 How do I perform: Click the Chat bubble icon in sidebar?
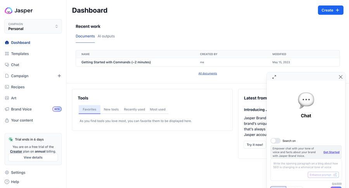pos(7,65)
